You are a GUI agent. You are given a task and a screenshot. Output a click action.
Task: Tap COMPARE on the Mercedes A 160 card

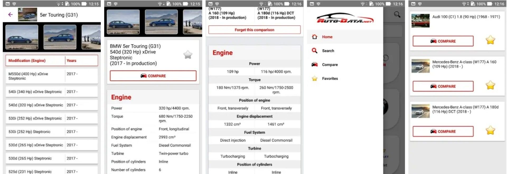(443, 86)
